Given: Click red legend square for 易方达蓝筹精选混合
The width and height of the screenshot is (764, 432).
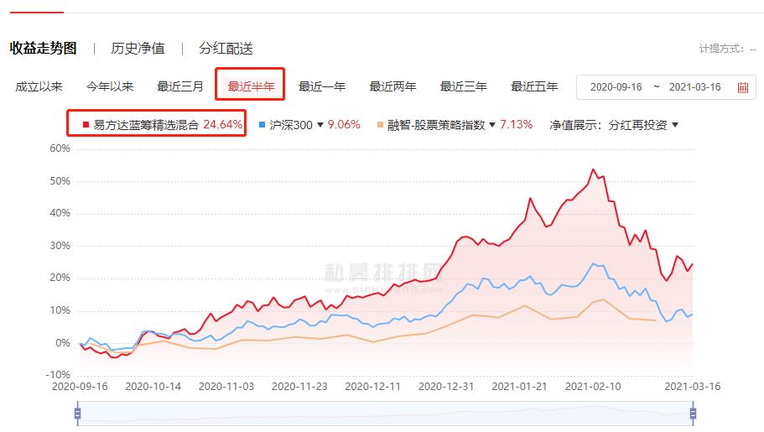Looking at the screenshot, I should [x=86, y=125].
